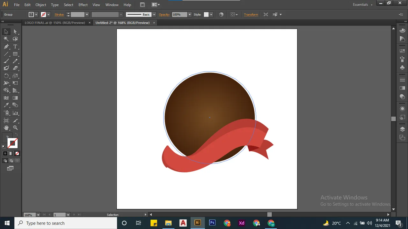
Task: Enable Draw Behind mode
Action: tap(11, 161)
